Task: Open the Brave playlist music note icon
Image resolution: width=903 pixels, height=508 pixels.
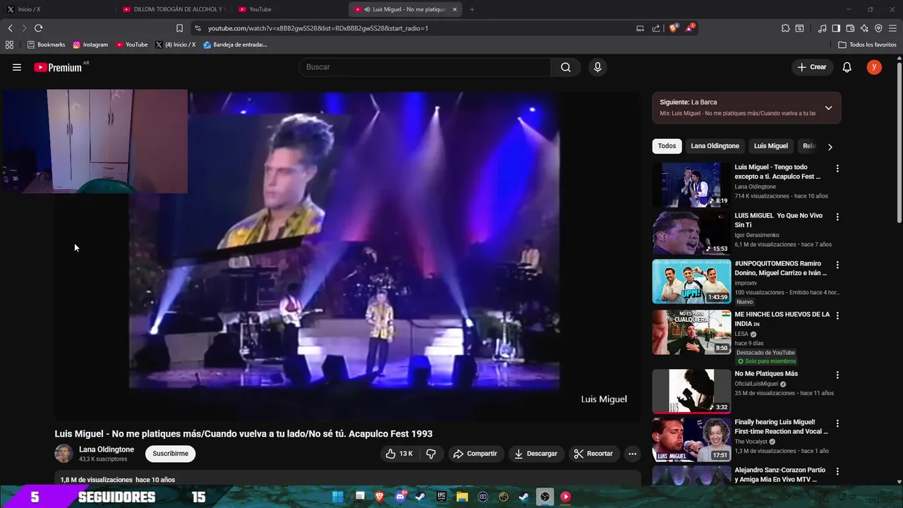Action: click(x=822, y=28)
